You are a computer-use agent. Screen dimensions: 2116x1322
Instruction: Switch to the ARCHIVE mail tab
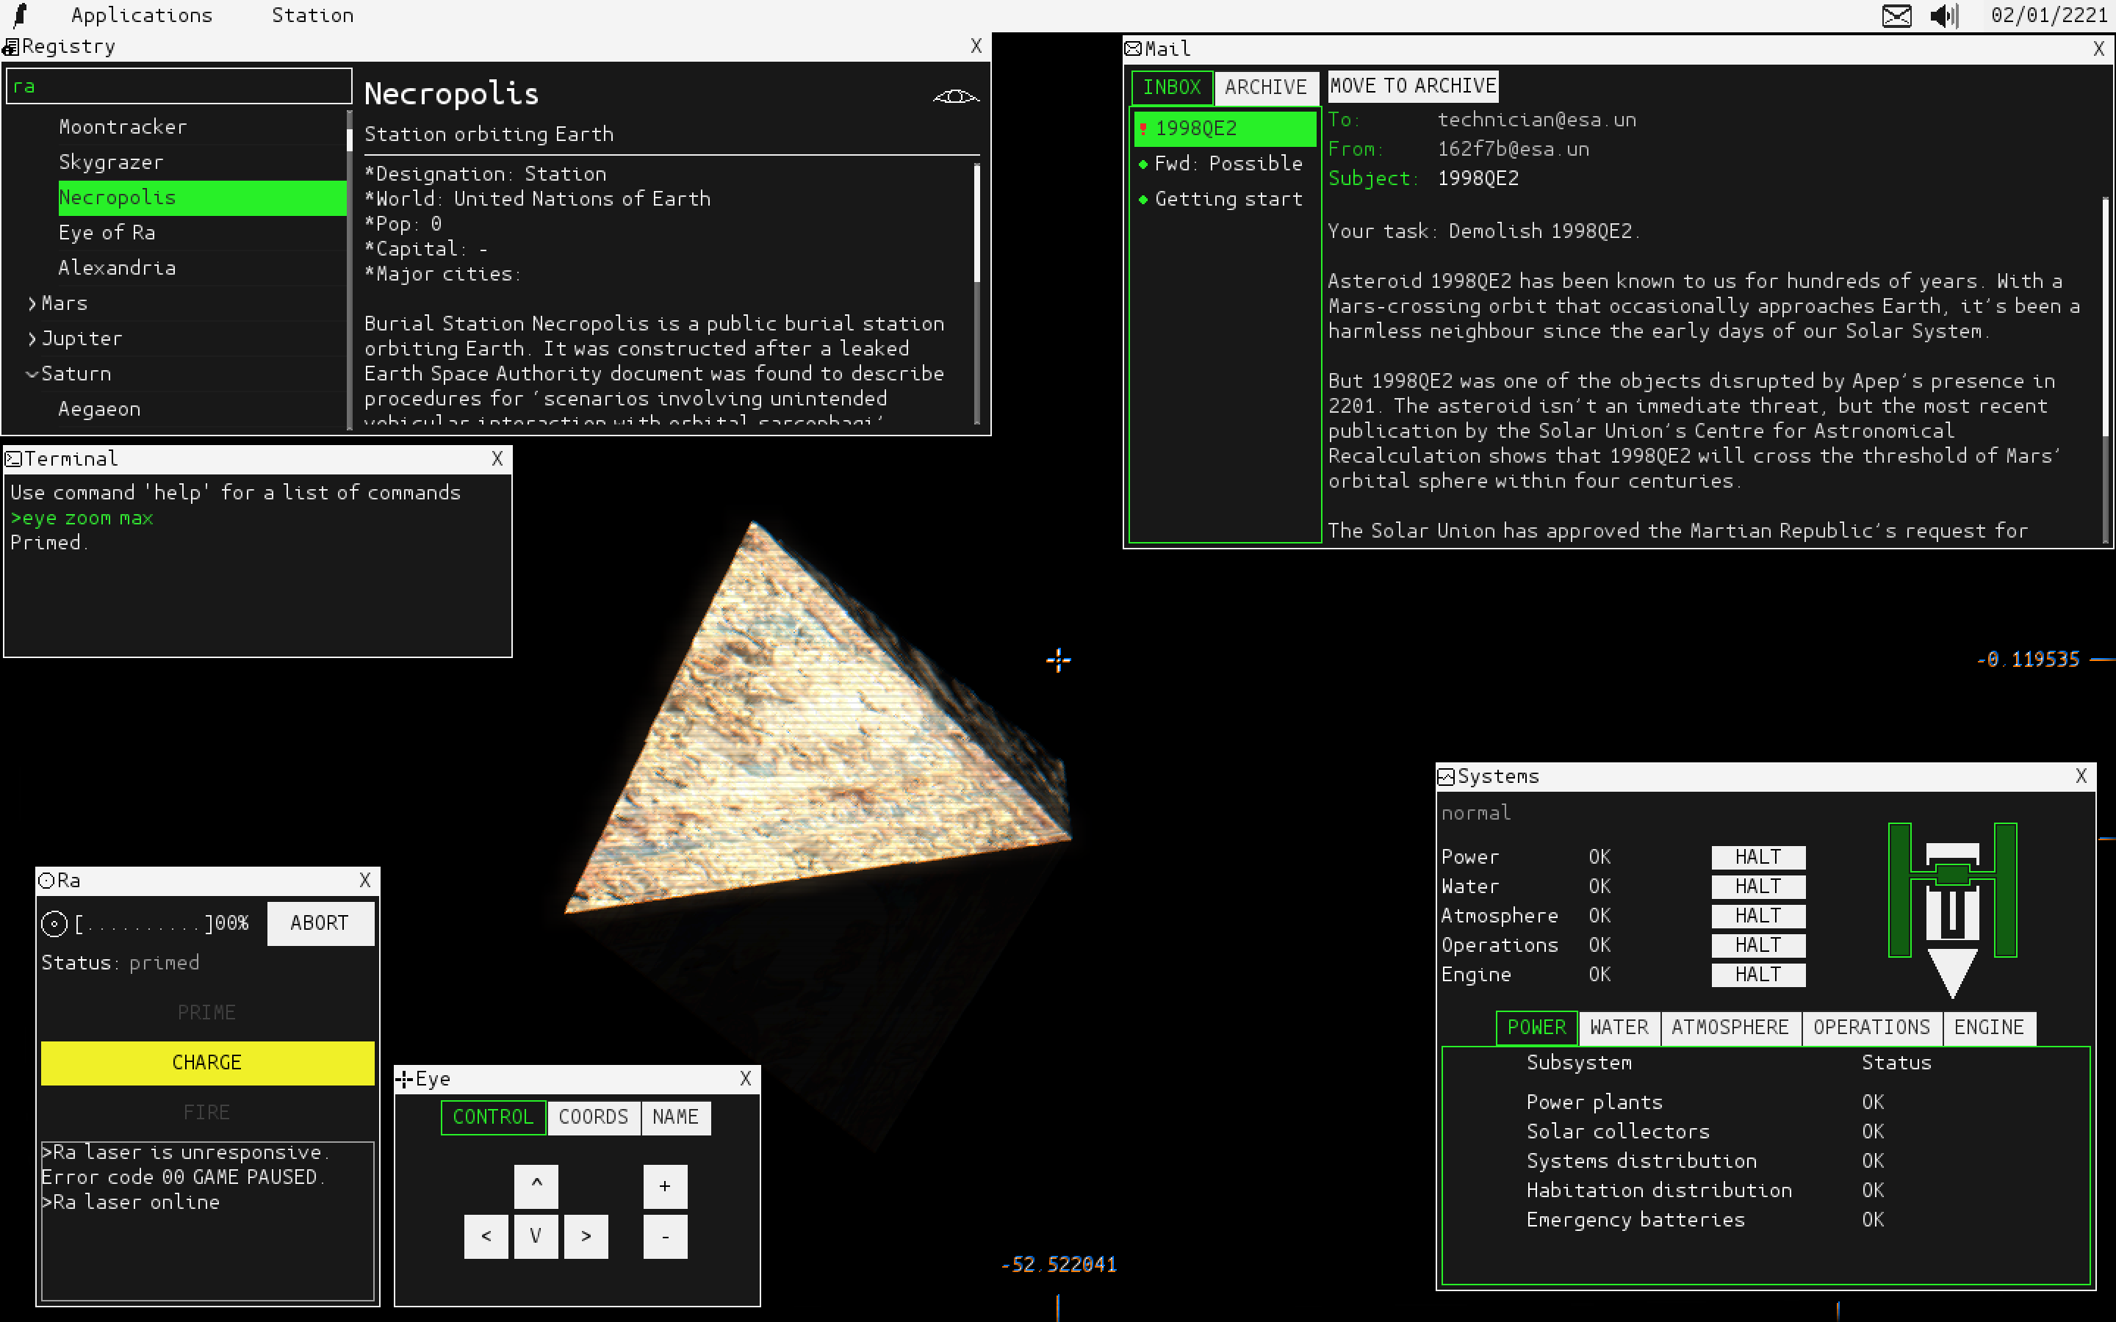(x=1265, y=87)
